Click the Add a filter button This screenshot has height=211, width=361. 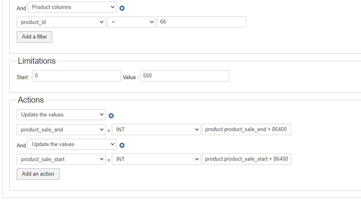tap(34, 37)
